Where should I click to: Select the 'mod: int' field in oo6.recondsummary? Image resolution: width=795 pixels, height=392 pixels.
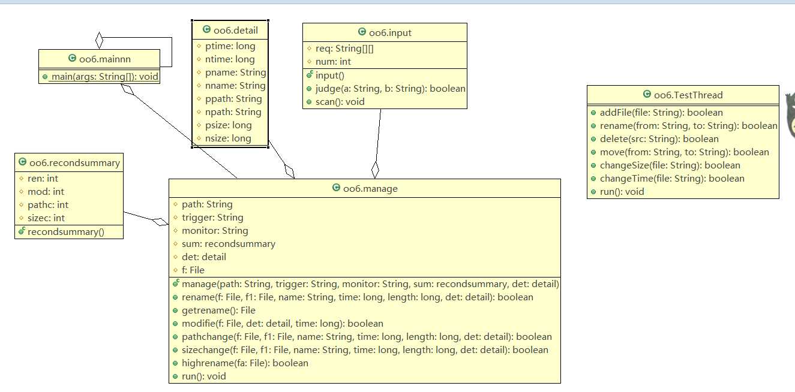46,192
